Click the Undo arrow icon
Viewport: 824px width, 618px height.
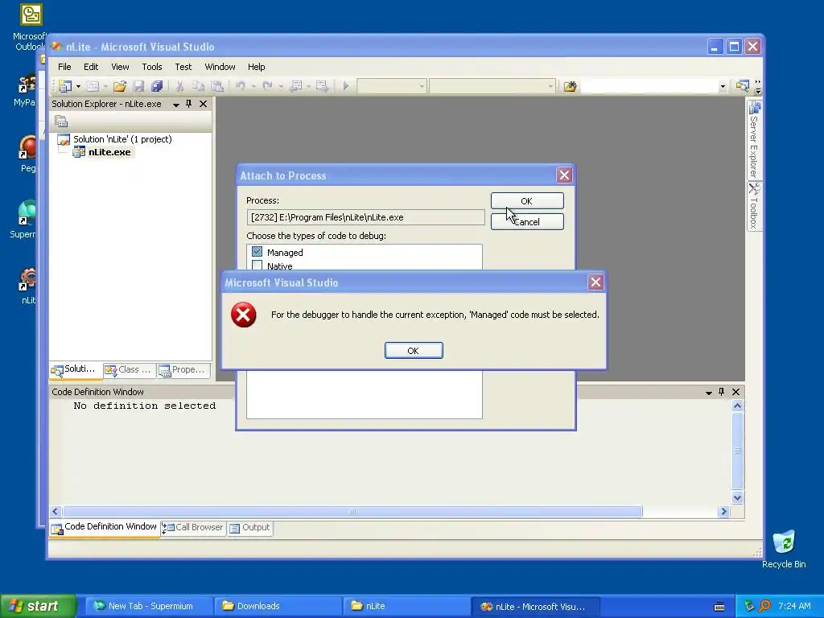[x=241, y=85]
